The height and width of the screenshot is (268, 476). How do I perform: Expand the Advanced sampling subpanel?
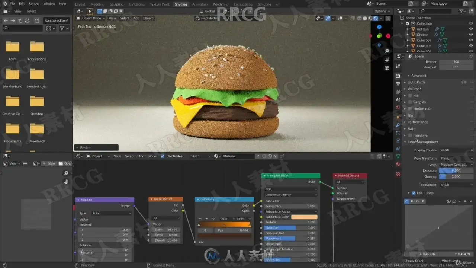(x=418, y=76)
